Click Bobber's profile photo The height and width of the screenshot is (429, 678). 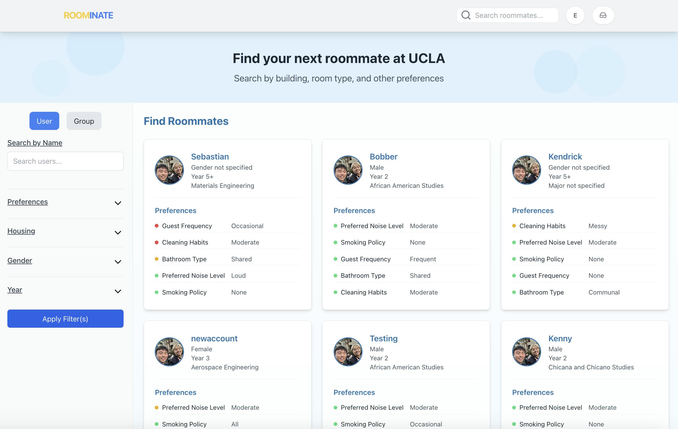click(348, 170)
